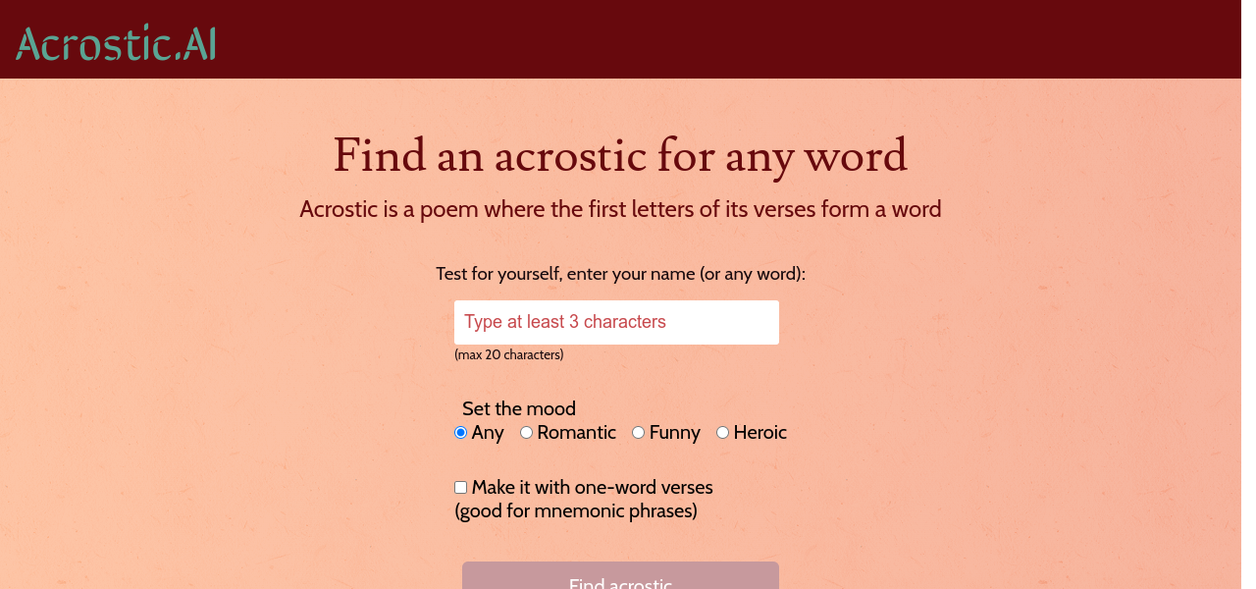Click the word input field
Screen dimensions: 1256x589
616,322
